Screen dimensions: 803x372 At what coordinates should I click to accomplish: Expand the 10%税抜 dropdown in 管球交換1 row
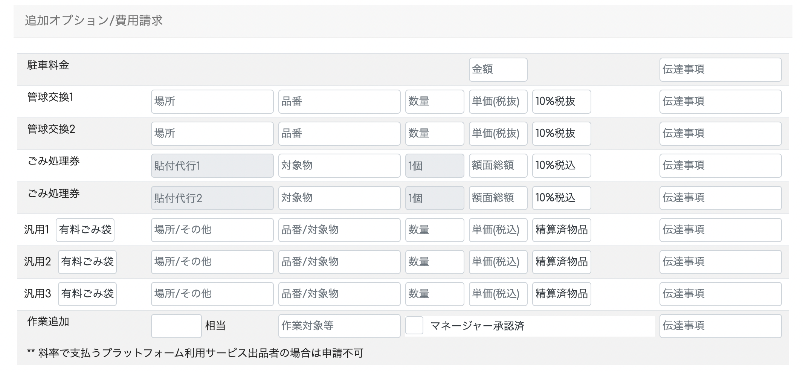point(561,101)
